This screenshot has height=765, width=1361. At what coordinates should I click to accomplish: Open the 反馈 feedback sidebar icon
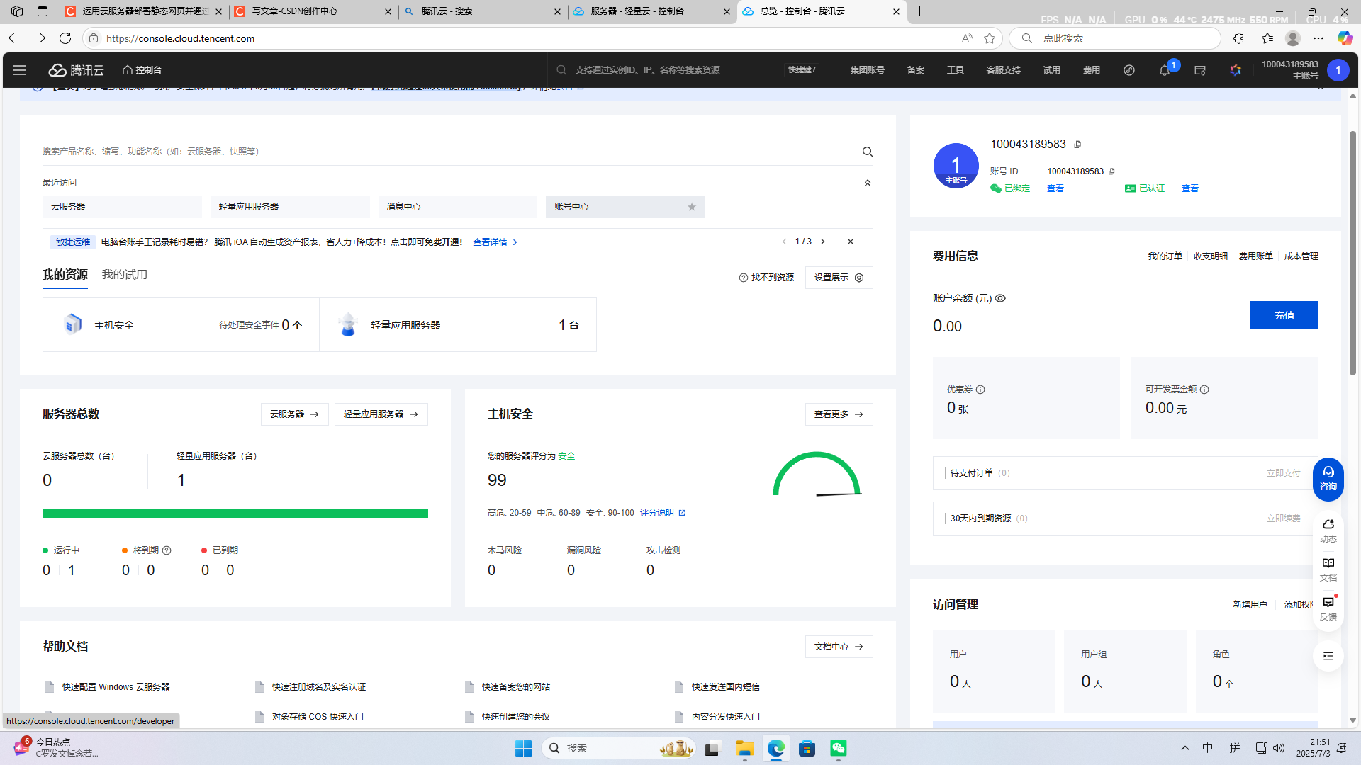click(1328, 608)
